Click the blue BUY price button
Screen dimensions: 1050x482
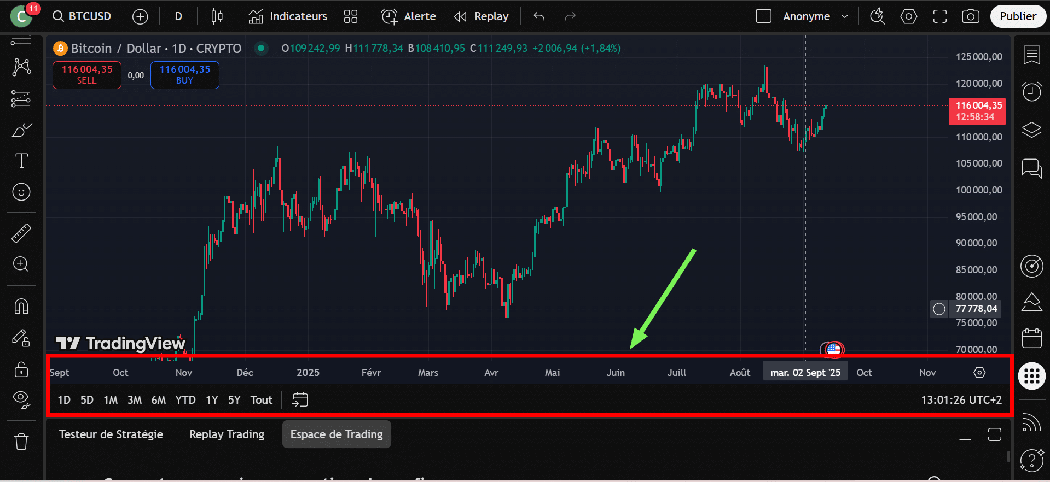tap(184, 75)
